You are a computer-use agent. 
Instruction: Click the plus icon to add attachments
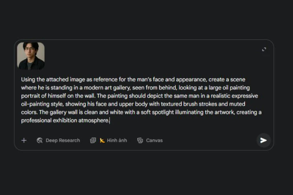[24, 140]
